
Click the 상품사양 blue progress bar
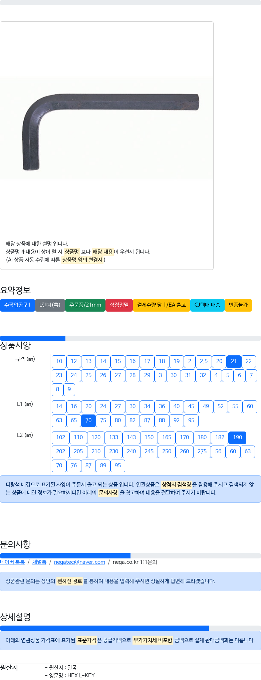pos(33,338)
